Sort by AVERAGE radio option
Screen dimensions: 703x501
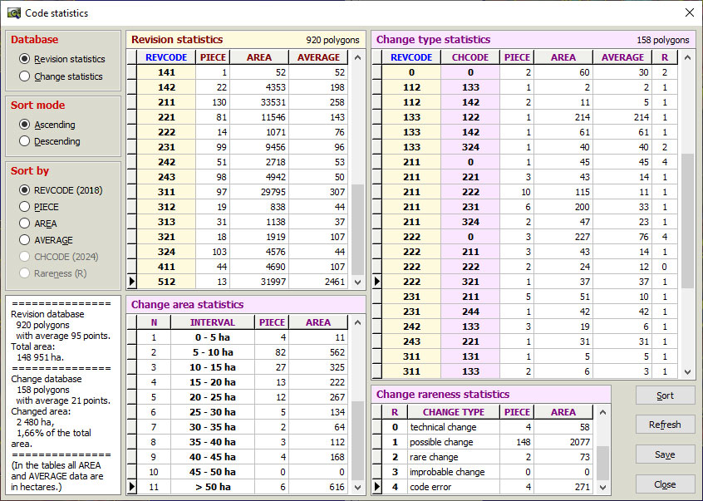coord(25,240)
